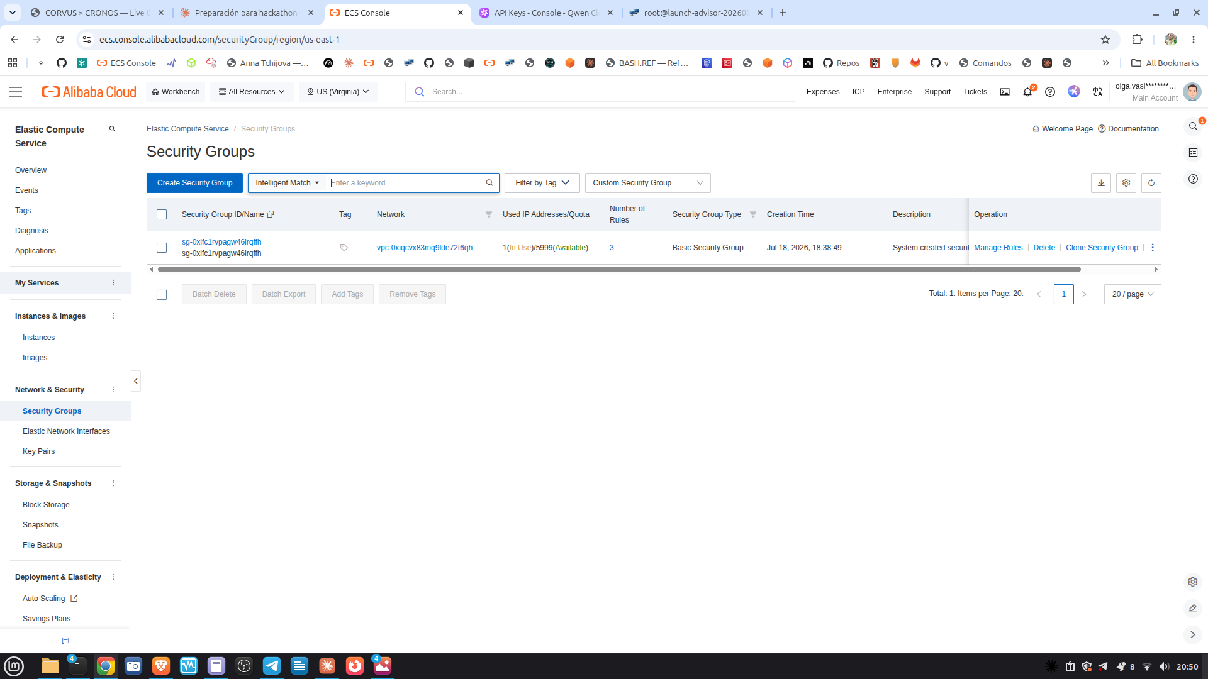The width and height of the screenshot is (1208, 679).
Task: Collapse the left sidebar arrow
Action: [136, 381]
